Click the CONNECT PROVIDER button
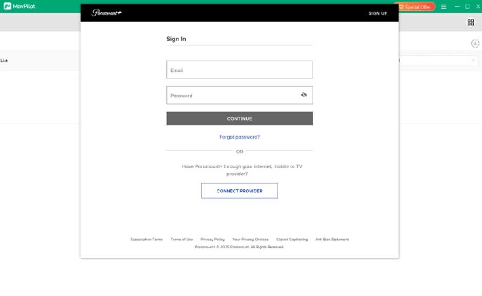 coord(239,191)
